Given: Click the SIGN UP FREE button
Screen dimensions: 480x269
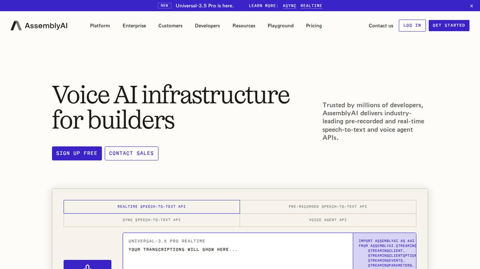Looking at the screenshot, I should 77,153.
